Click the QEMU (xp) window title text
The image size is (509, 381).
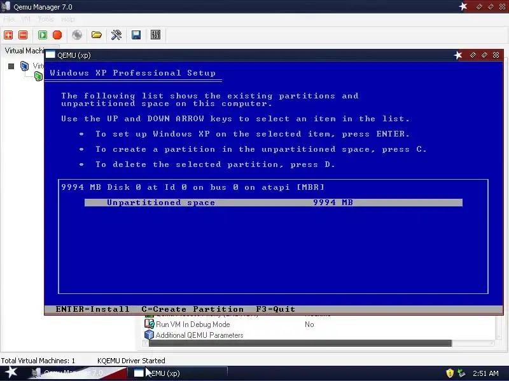click(x=74, y=55)
